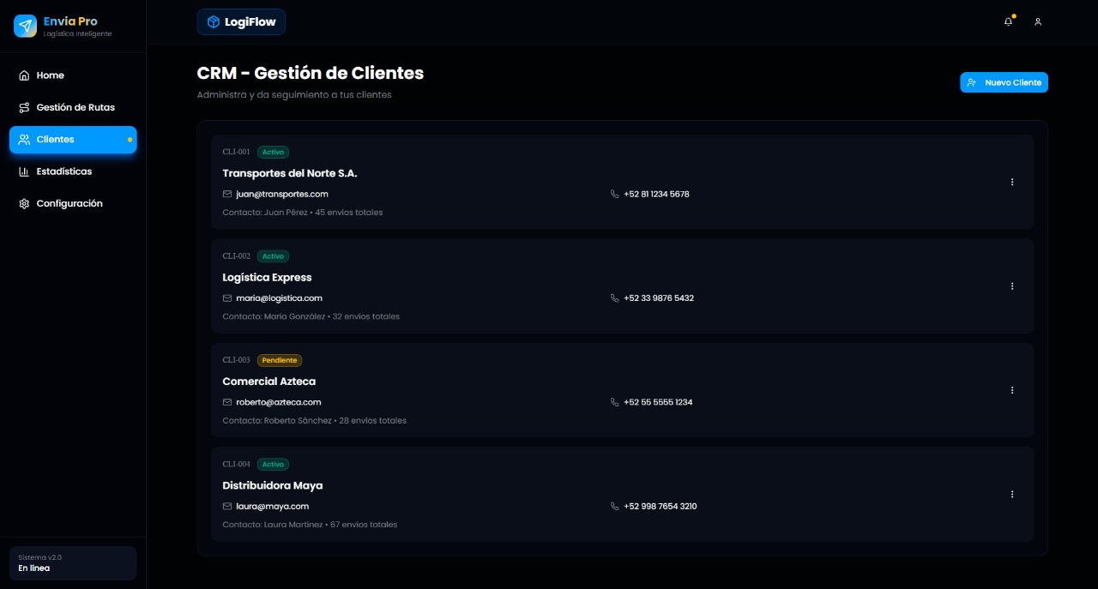1098x589 pixels.
Task: Open the more options menu for Comercial Azteca
Action: click(x=1012, y=390)
